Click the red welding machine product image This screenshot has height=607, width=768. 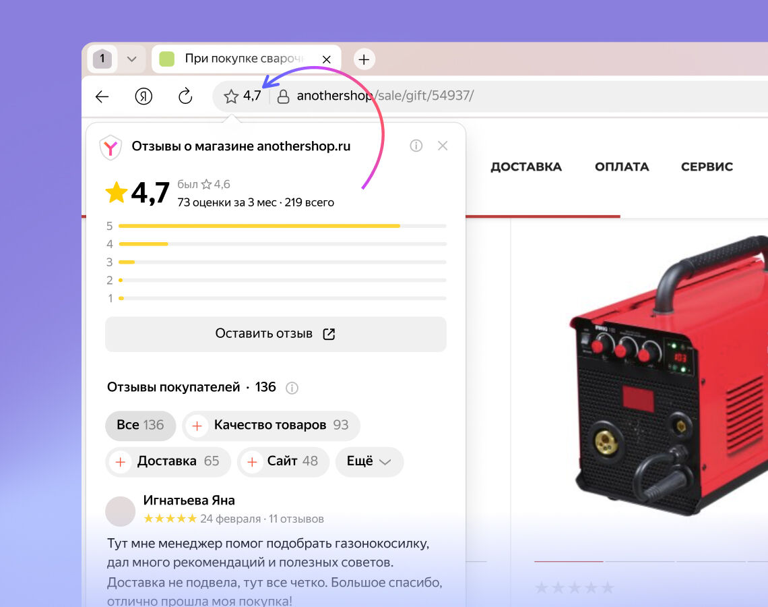668,375
